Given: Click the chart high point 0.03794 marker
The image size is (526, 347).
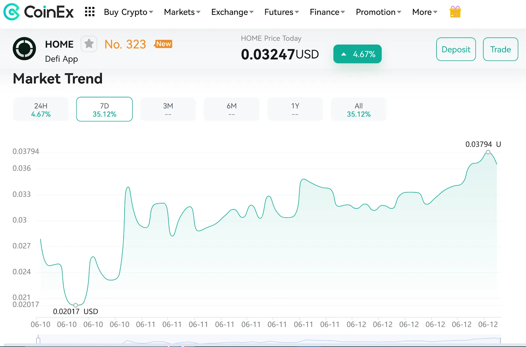Looking at the screenshot, I should pos(488,152).
